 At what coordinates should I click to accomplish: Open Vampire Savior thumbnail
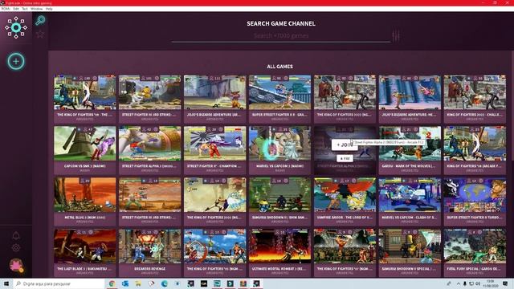345,194
